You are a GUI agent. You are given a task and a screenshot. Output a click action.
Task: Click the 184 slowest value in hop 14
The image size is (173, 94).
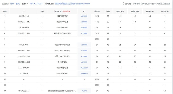150,91
